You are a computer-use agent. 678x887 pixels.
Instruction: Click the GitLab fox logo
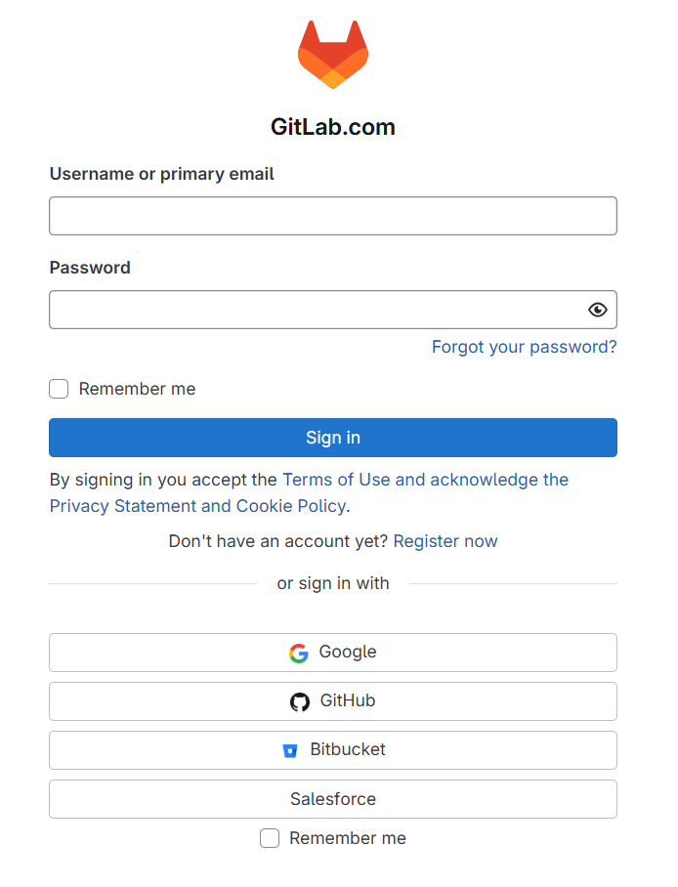point(333,56)
